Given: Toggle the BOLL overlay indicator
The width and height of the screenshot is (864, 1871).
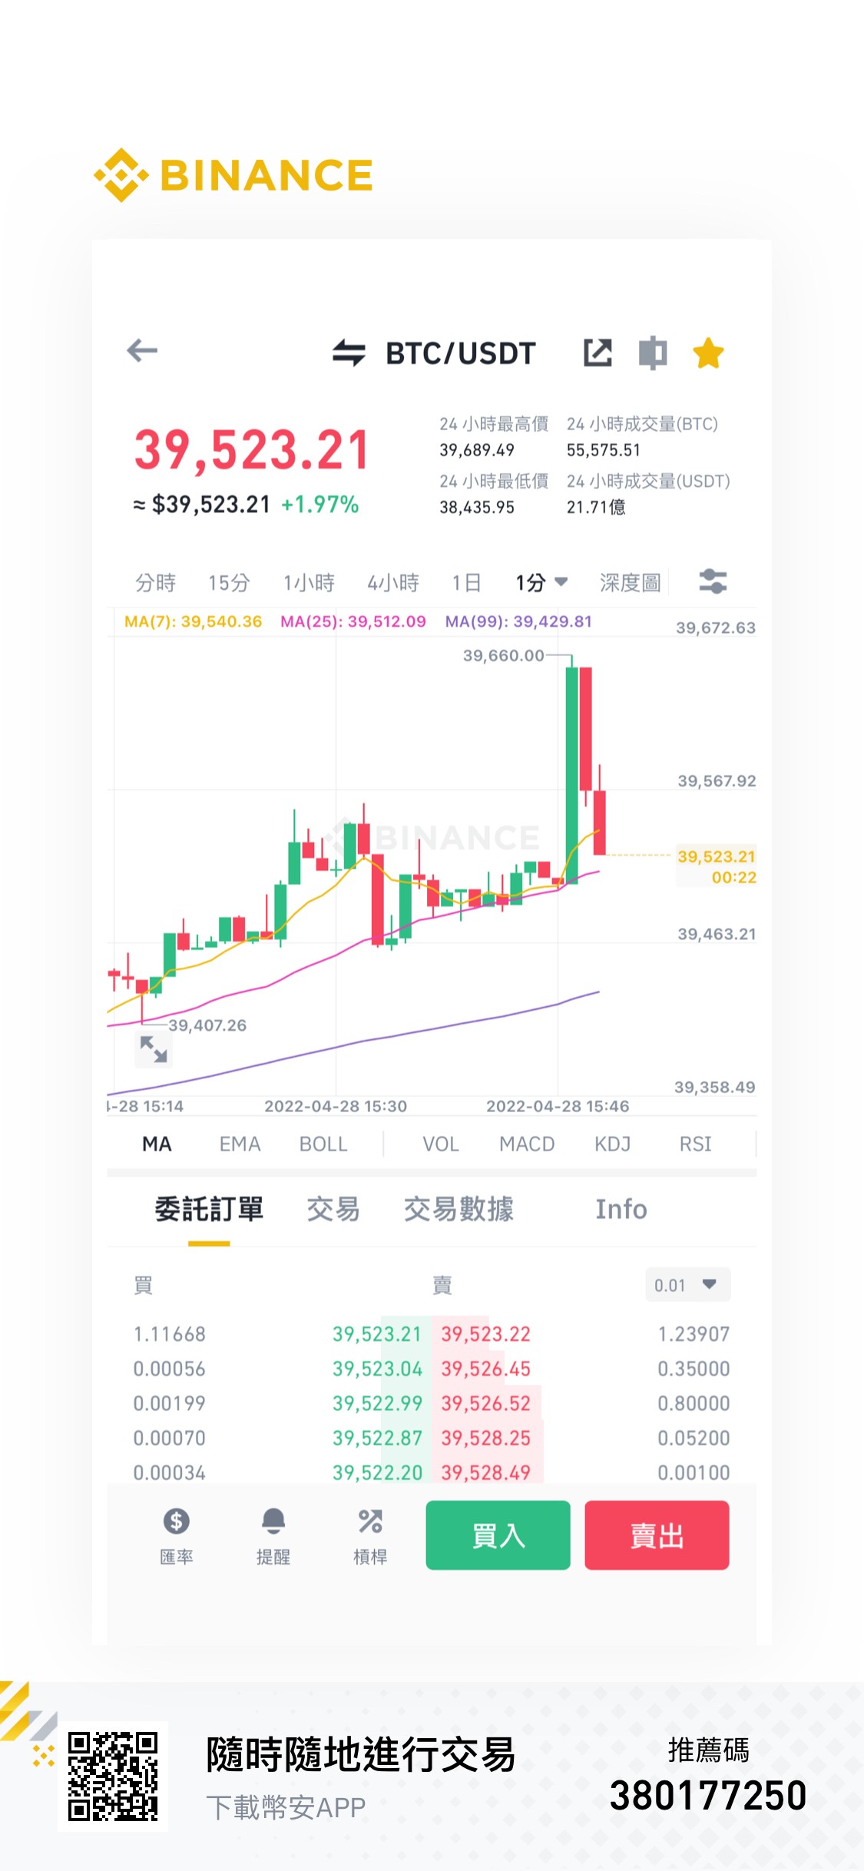Looking at the screenshot, I should (x=323, y=1144).
